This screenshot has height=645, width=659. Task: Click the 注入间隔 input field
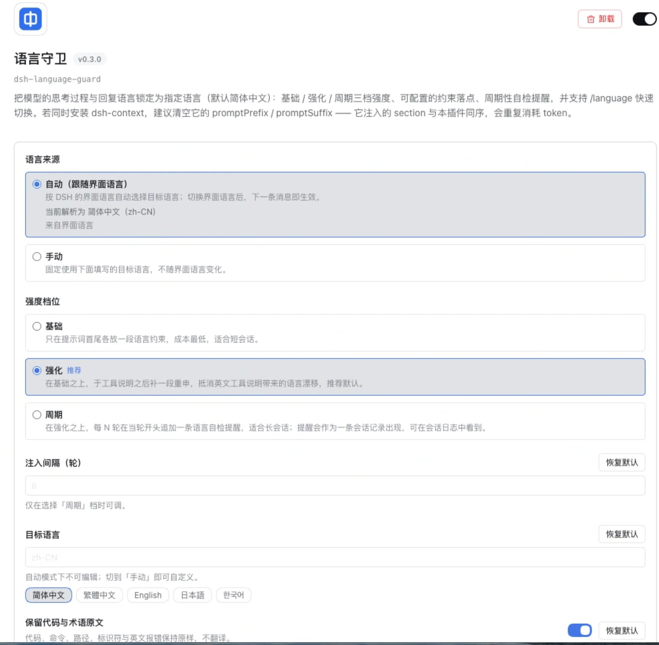pyautogui.click(x=335, y=486)
